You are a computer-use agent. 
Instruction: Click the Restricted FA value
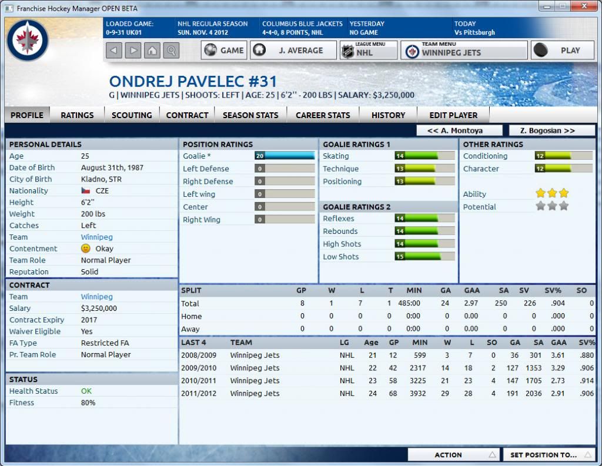[105, 343]
